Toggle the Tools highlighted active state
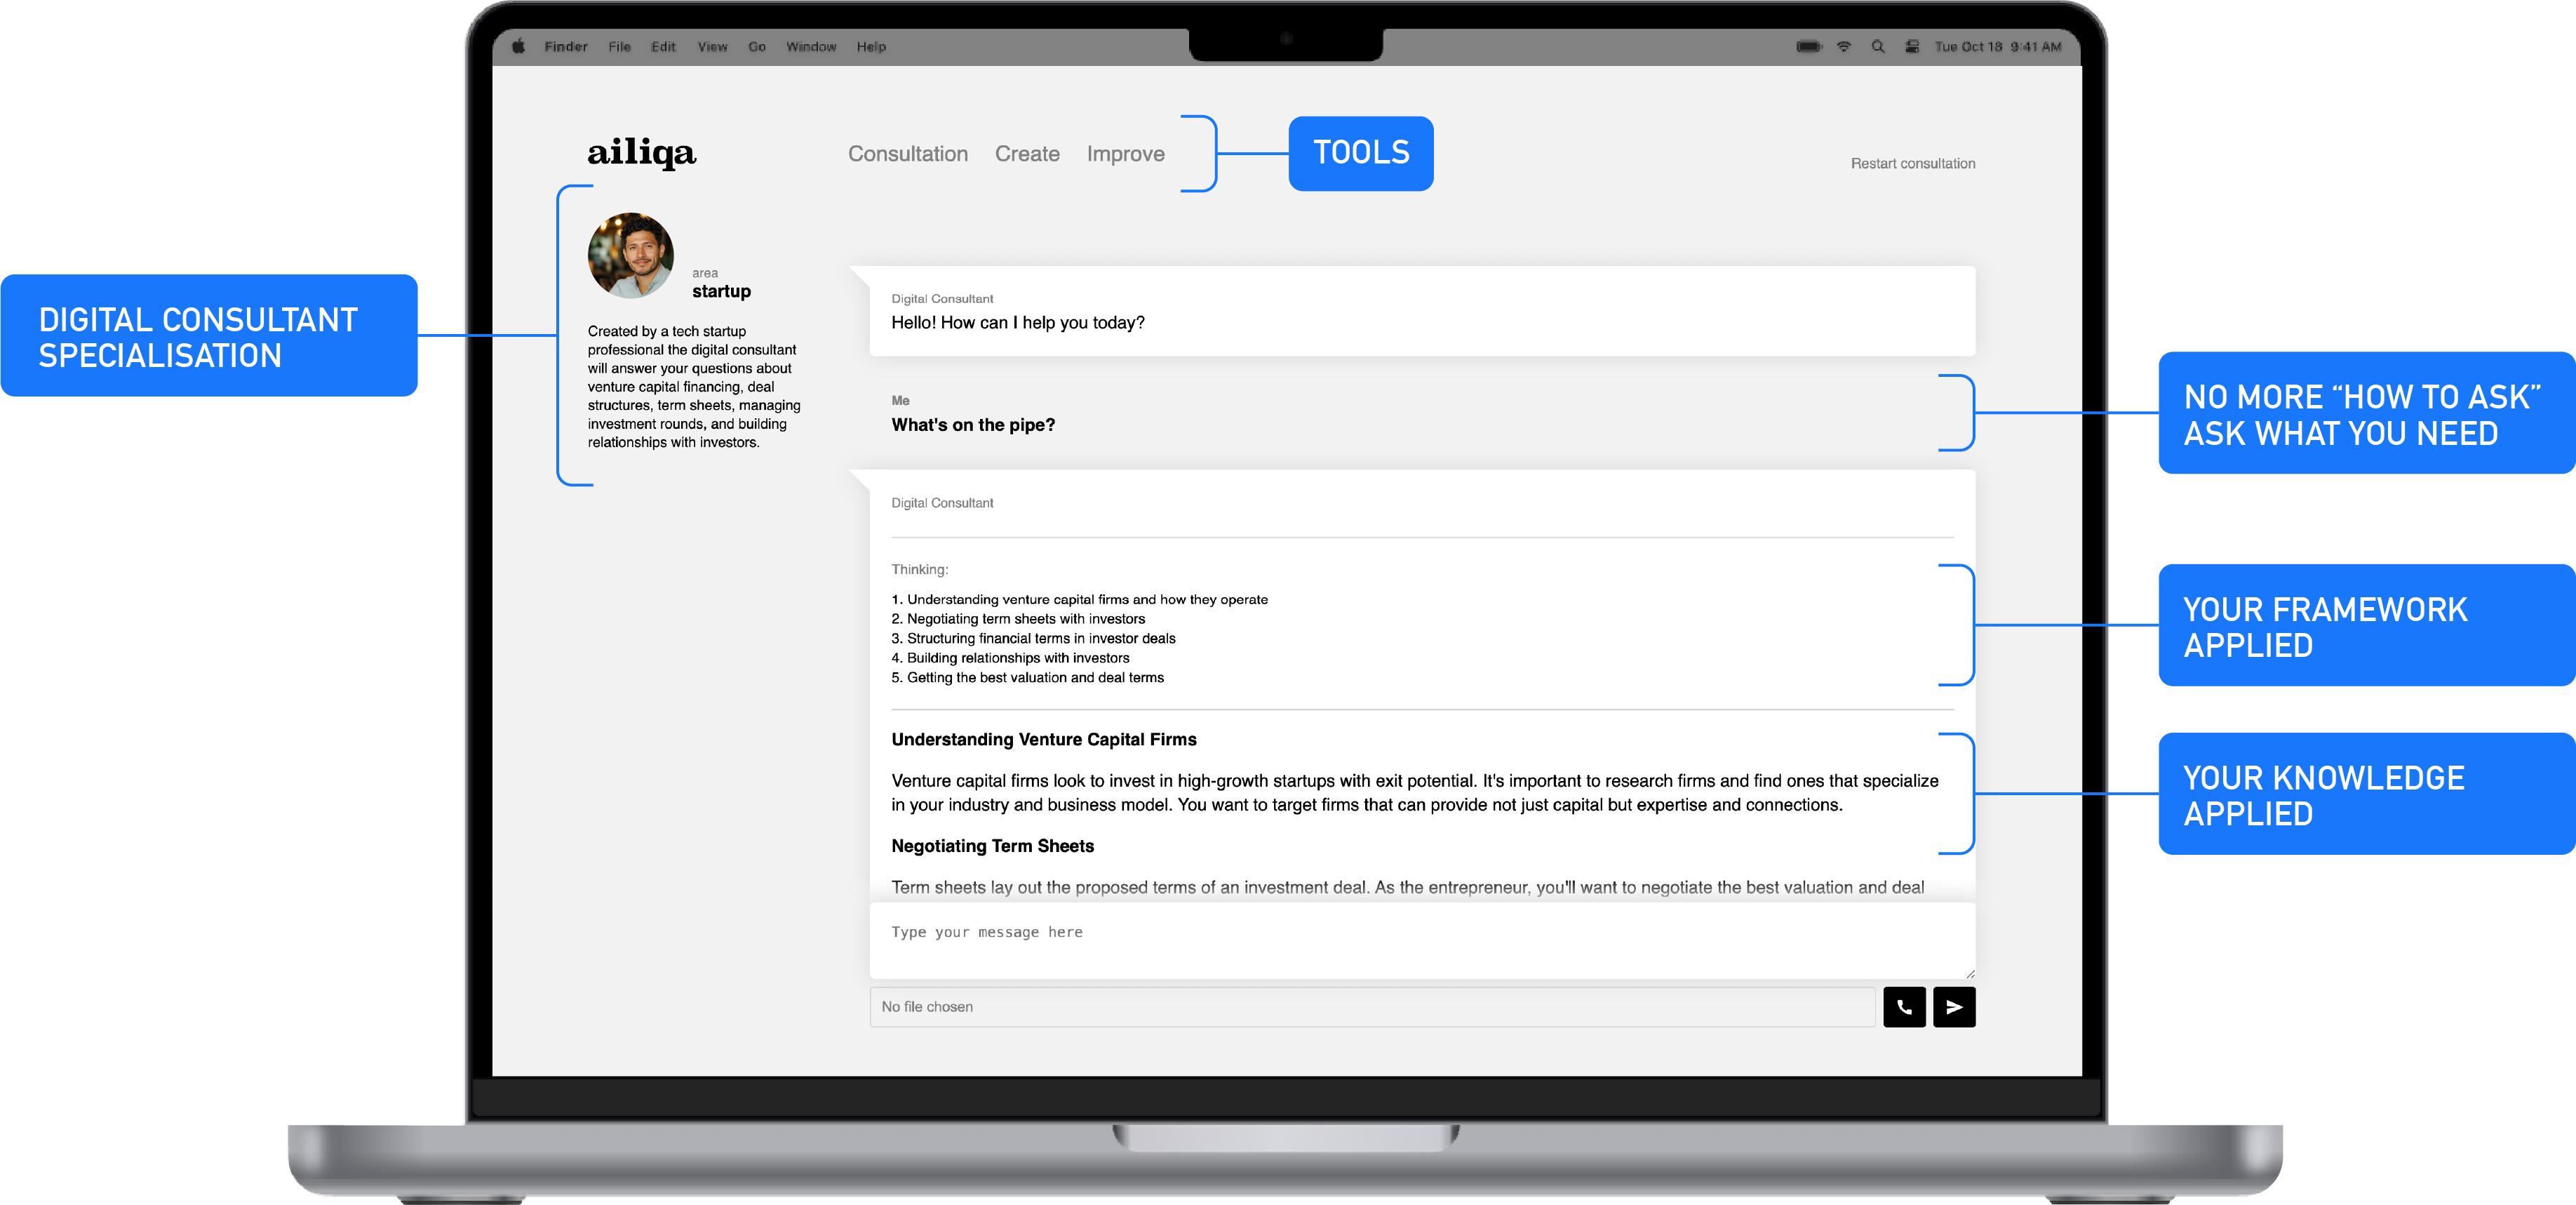This screenshot has height=1205, width=2576. coord(1360,152)
